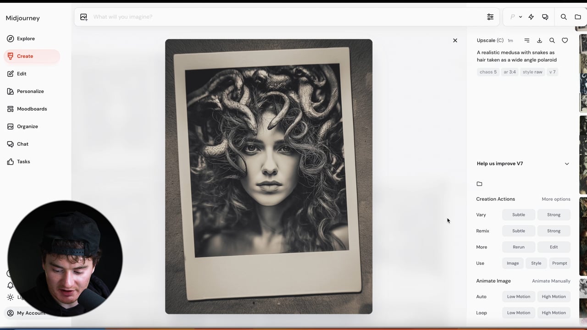
Task: Click Animate Manually link
Action: pos(551,281)
